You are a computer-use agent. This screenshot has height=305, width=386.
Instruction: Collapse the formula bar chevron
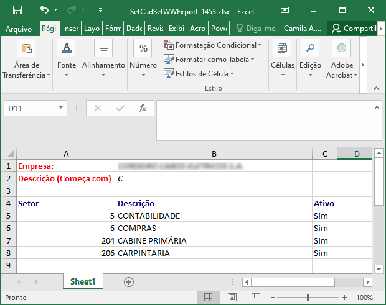click(377, 107)
